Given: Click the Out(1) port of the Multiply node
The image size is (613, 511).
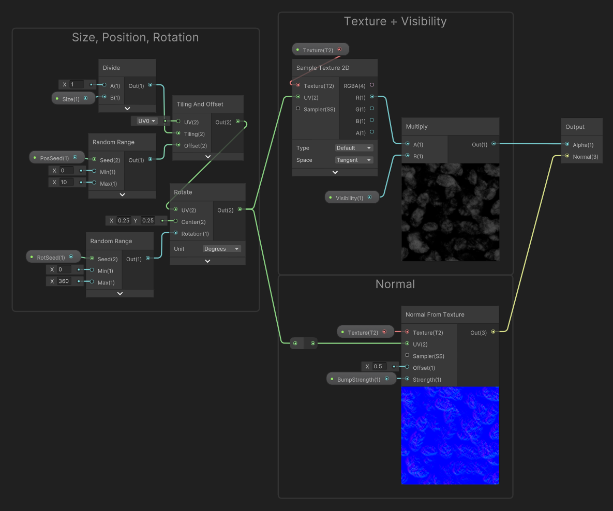Looking at the screenshot, I should click(494, 144).
